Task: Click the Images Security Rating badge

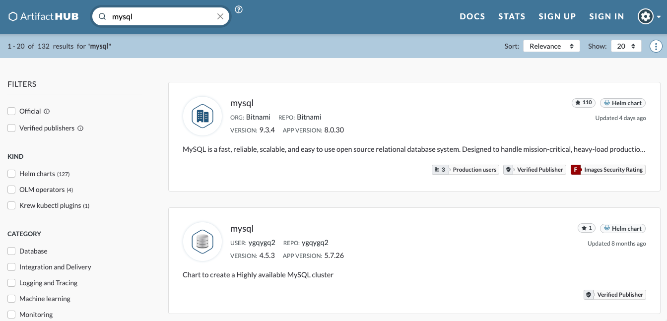Action: (608, 170)
